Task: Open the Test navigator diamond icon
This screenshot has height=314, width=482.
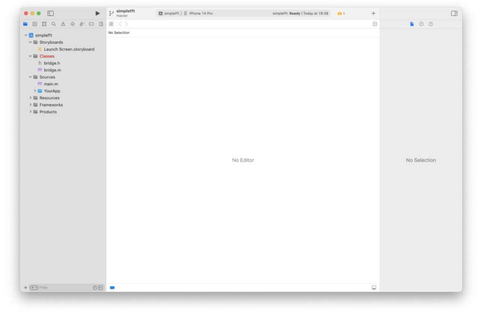Action: tap(72, 24)
